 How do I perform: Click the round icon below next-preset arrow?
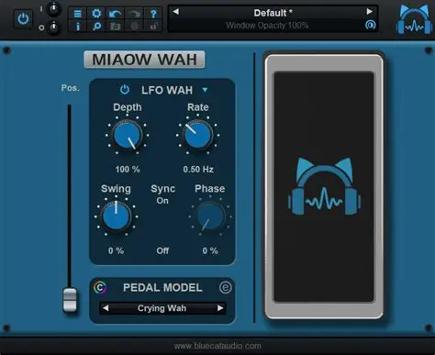tap(370, 25)
